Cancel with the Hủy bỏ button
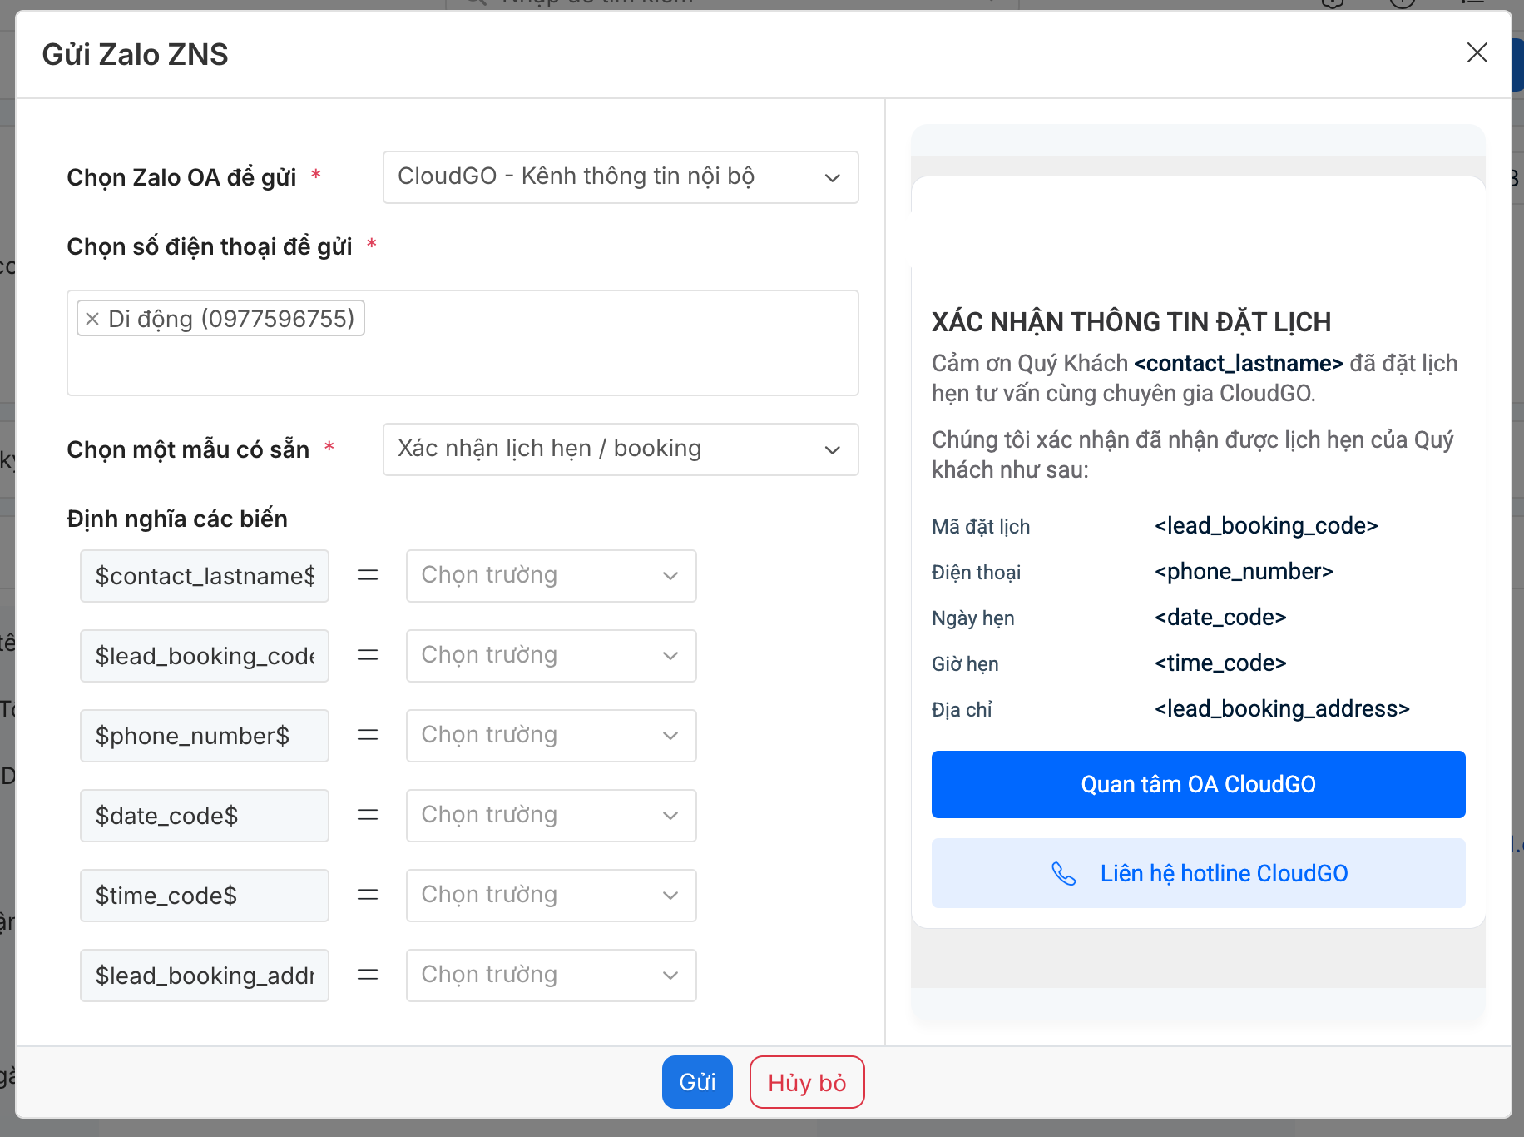1524x1137 pixels. click(806, 1082)
